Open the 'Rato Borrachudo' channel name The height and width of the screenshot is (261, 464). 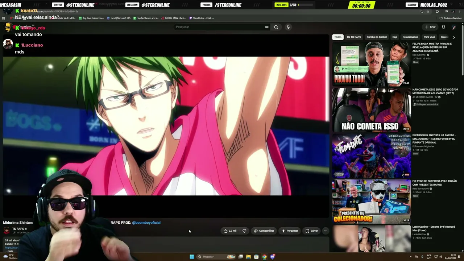tap(421, 188)
